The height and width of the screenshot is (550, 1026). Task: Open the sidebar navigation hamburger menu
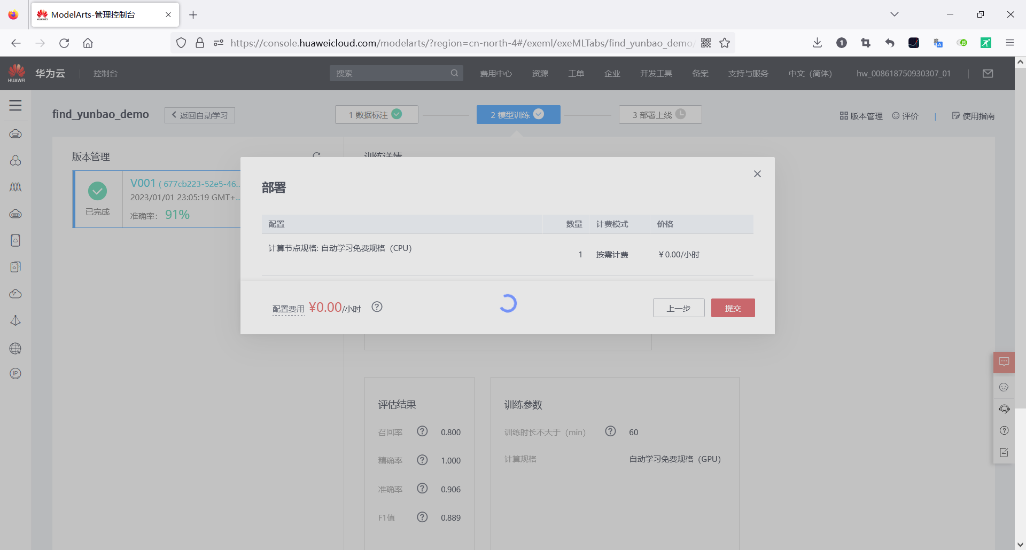[15, 105]
